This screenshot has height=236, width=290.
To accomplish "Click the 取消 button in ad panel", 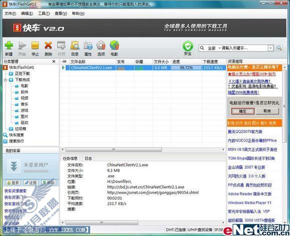I will 267,111.
